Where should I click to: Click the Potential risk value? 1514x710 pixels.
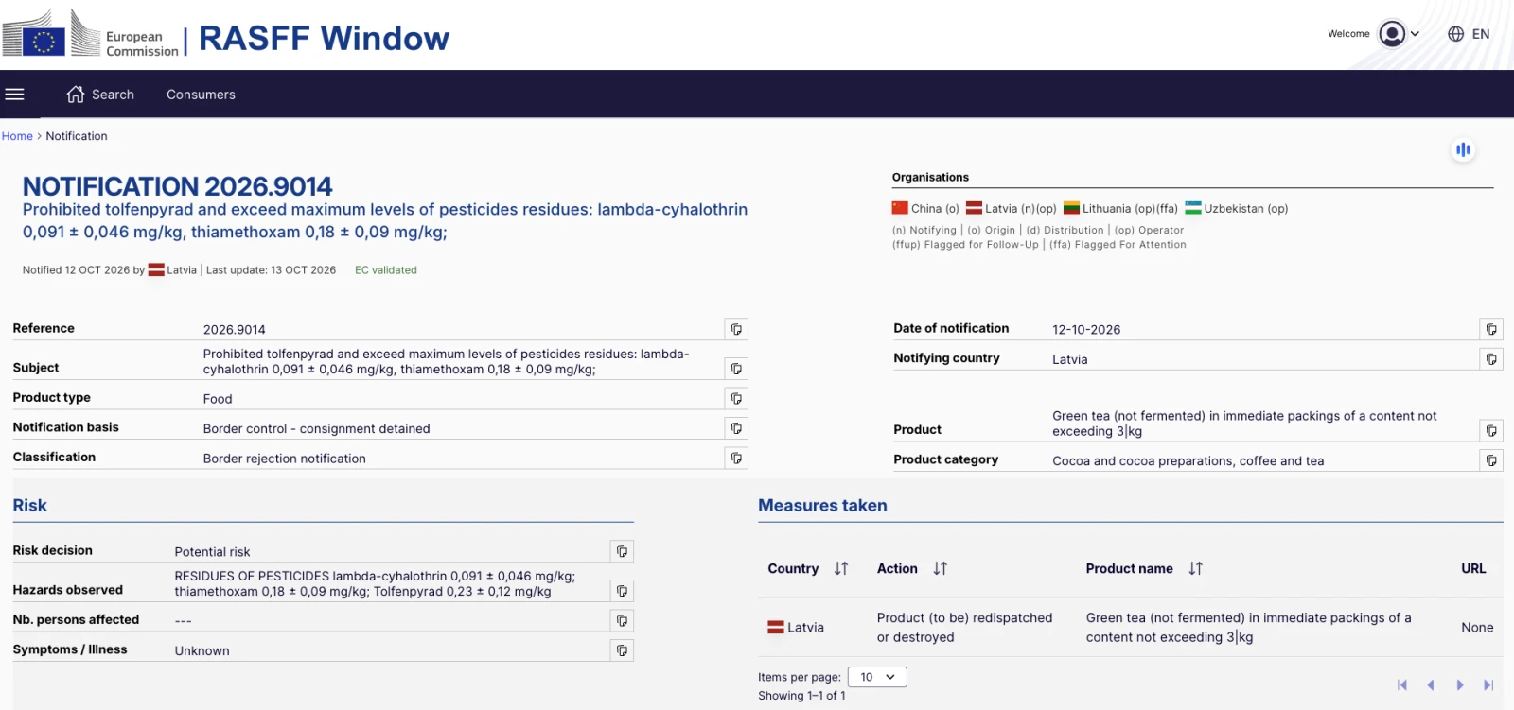(x=213, y=552)
